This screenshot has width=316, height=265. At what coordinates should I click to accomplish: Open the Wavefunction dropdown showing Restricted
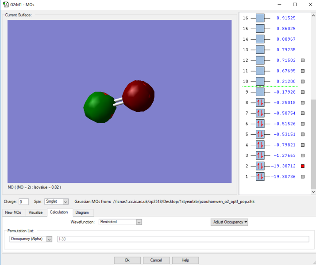tap(120, 222)
